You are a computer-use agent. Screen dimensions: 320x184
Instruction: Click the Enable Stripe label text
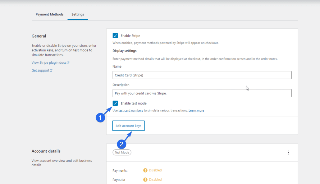(130, 36)
